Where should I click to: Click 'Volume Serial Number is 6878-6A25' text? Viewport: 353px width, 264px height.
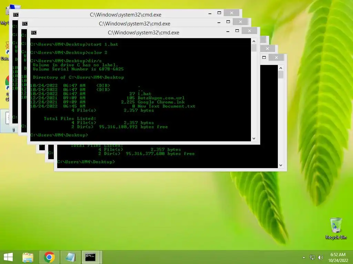[x=78, y=69]
